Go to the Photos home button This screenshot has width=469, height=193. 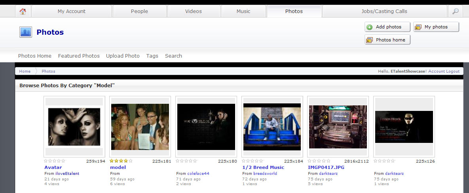point(387,40)
